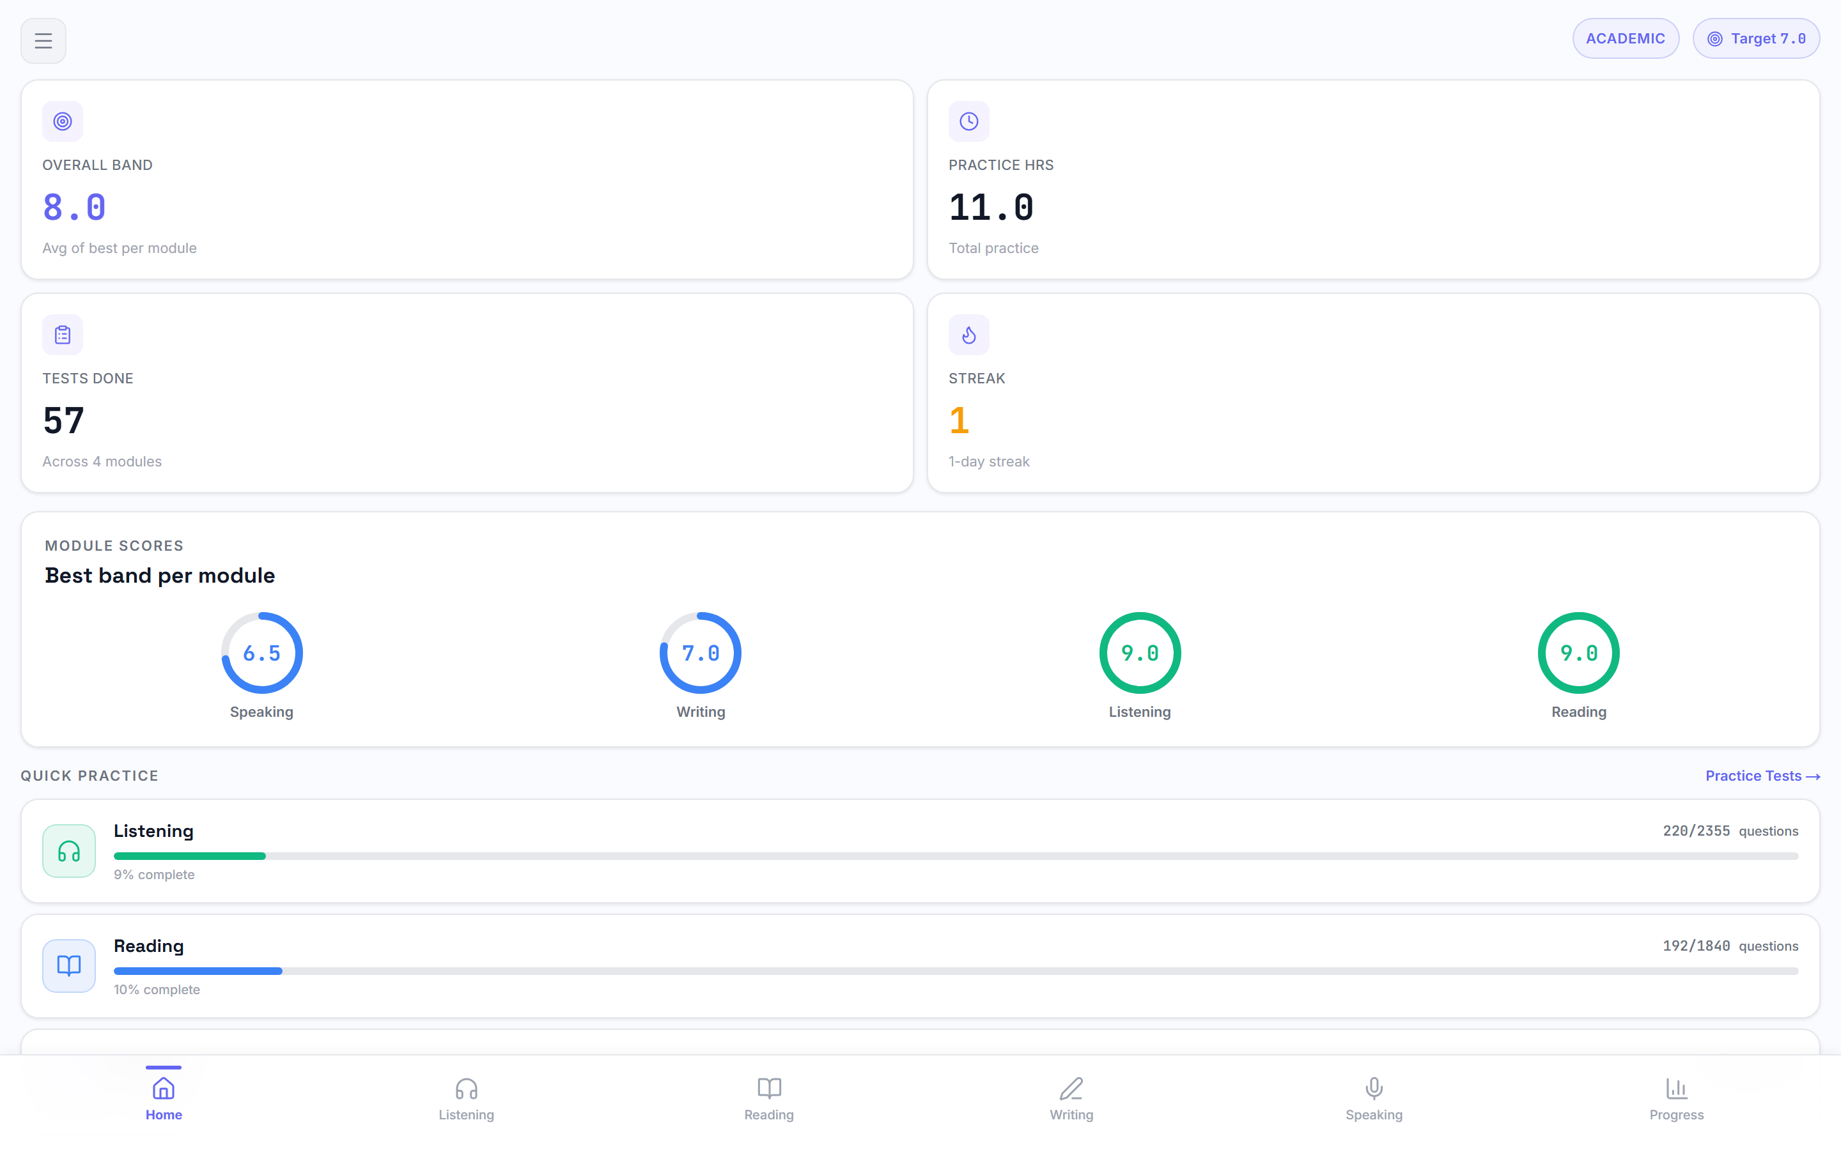Screen dimensions: 1841x1150
Task: Switch to the Writing tab label
Action: point(1071,1114)
